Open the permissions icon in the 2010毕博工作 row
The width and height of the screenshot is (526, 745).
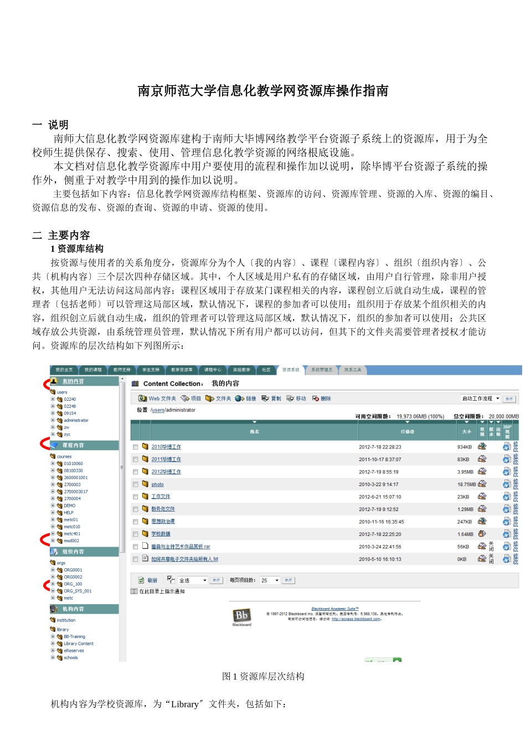tap(482, 446)
